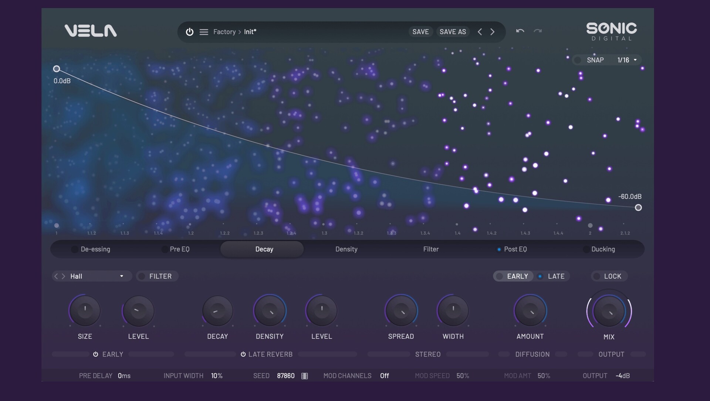Go to the previous preset arrow
The height and width of the screenshot is (401, 710).
click(x=480, y=32)
